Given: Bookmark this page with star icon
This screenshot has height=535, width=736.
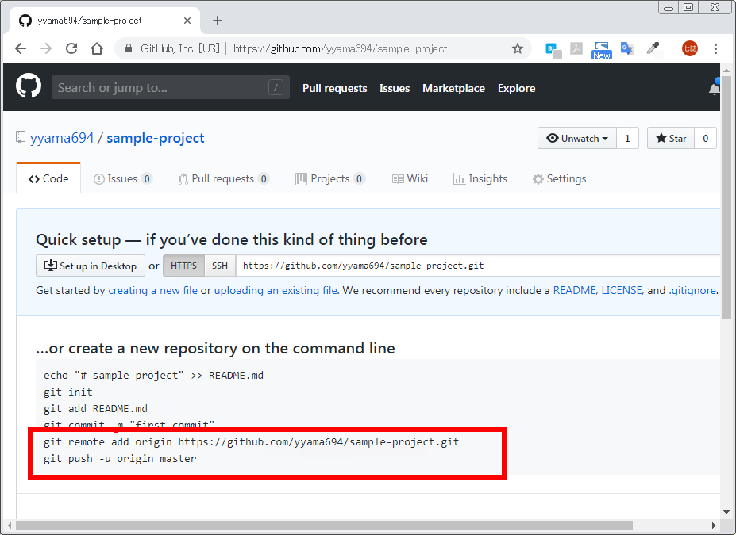Looking at the screenshot, I should pyautogui.click(x=518, y=48).
